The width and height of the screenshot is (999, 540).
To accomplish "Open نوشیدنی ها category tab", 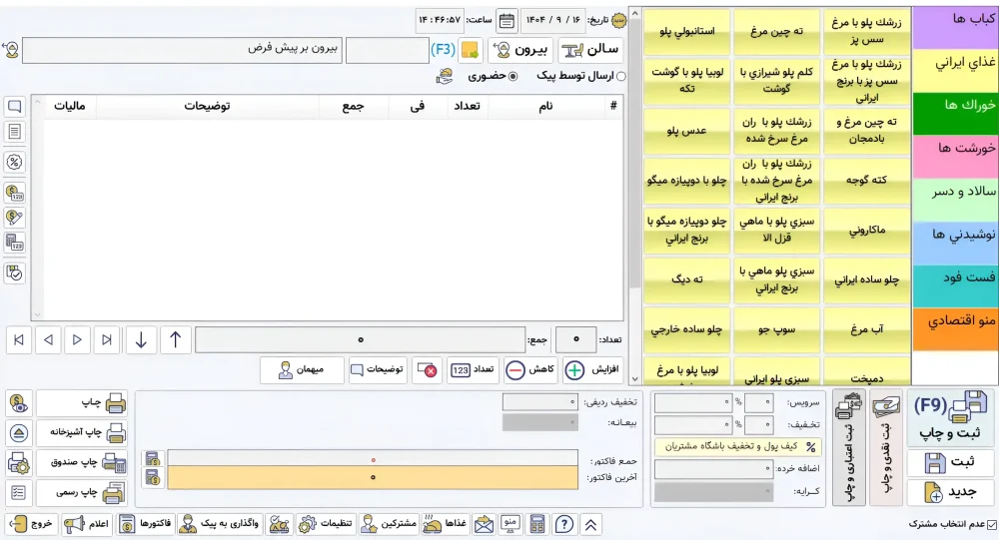I will coord(956,244).
